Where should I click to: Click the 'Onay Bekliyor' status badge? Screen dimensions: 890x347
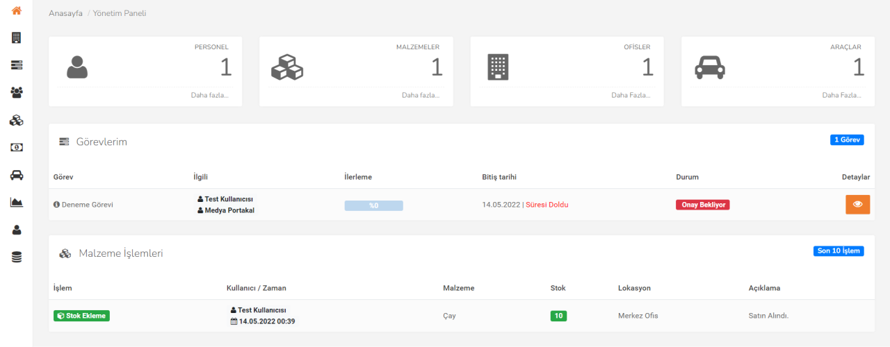(702, 205)
